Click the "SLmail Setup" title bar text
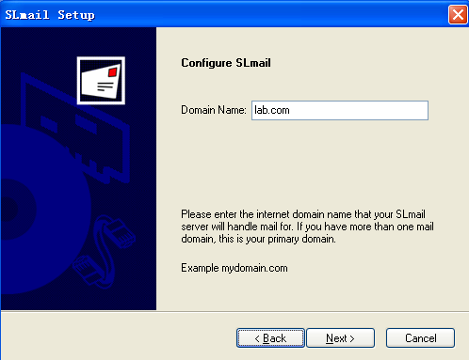 click(x=50, y=15)
